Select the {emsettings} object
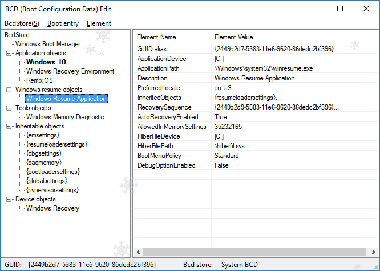 [x=43, y=135]
